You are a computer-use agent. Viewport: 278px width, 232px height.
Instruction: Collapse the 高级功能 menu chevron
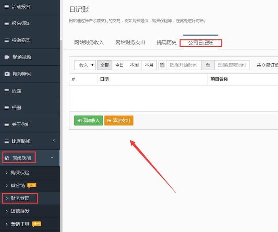point(52,158)
